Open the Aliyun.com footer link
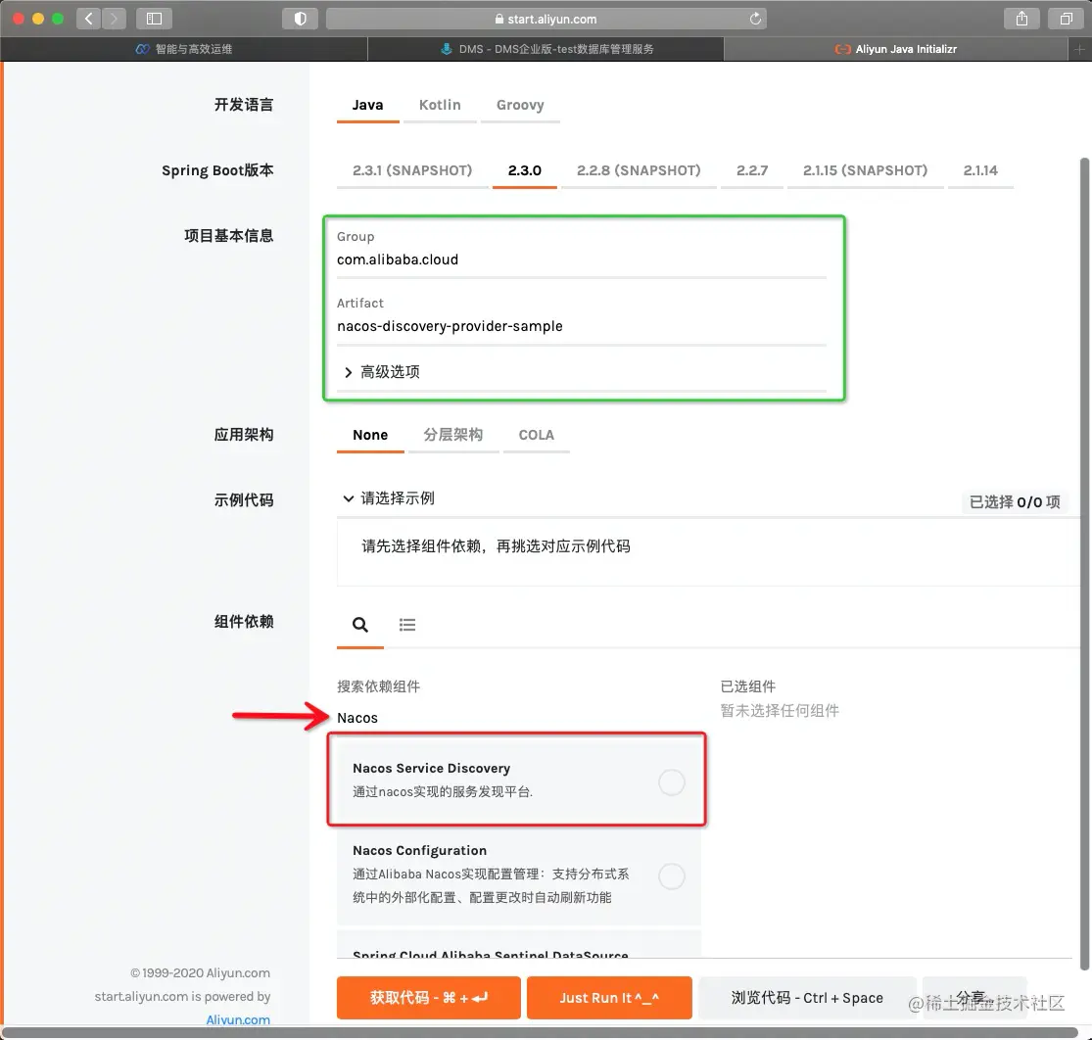The image size is (1092, 1040). pos(238,1019)
